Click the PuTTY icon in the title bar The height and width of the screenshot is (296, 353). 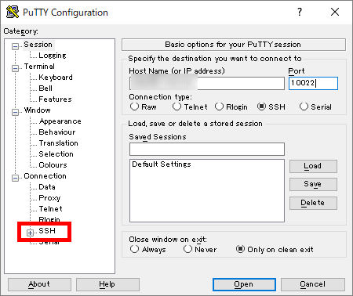click(x=13, y=12)
